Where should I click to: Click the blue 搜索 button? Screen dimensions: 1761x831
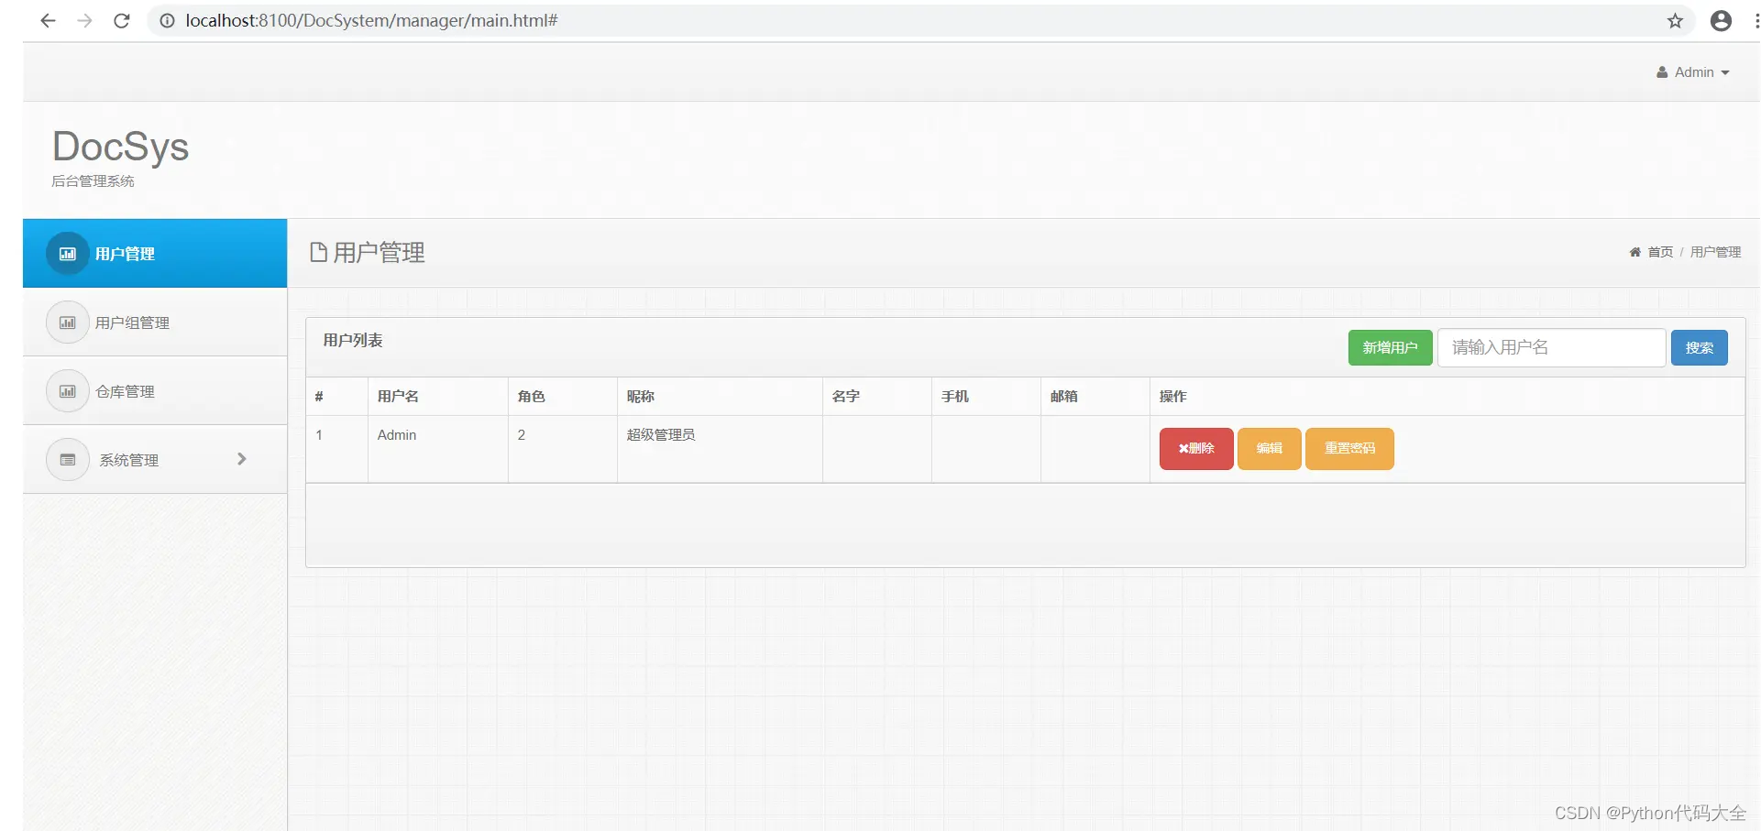[x=1699, y=348]
